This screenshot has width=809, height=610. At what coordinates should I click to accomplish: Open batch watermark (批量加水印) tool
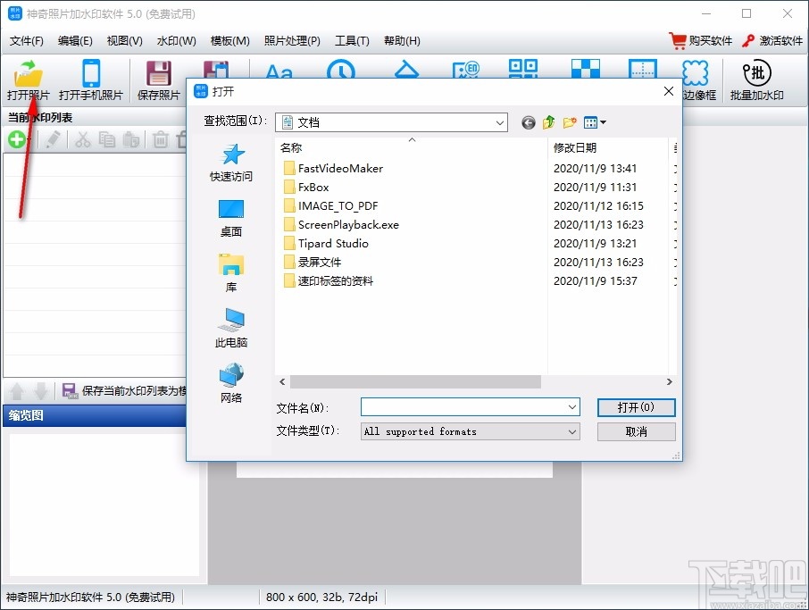point(757,80)
